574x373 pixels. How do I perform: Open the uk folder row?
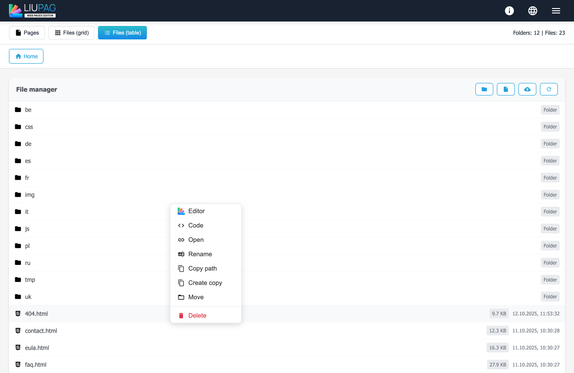(287, 297)
